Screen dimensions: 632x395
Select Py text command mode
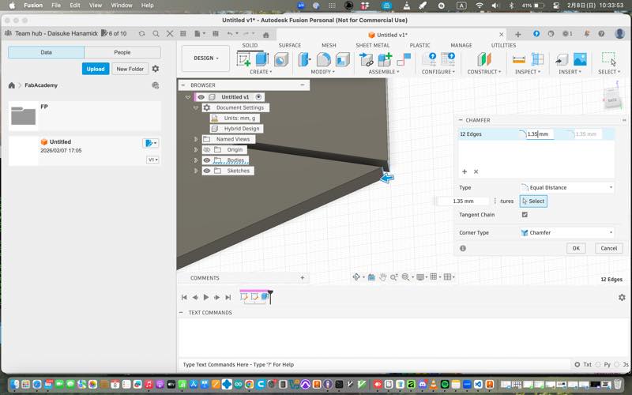(x=598, y=364)
